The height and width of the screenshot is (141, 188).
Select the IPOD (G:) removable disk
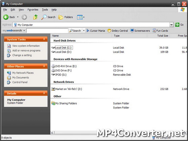pyautogui.click(x=61, y=75)
